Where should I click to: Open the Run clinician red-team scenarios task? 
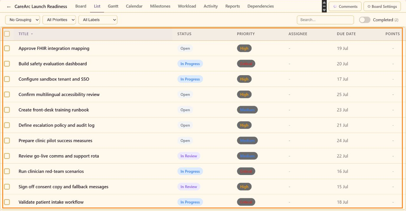pos(51,171)
